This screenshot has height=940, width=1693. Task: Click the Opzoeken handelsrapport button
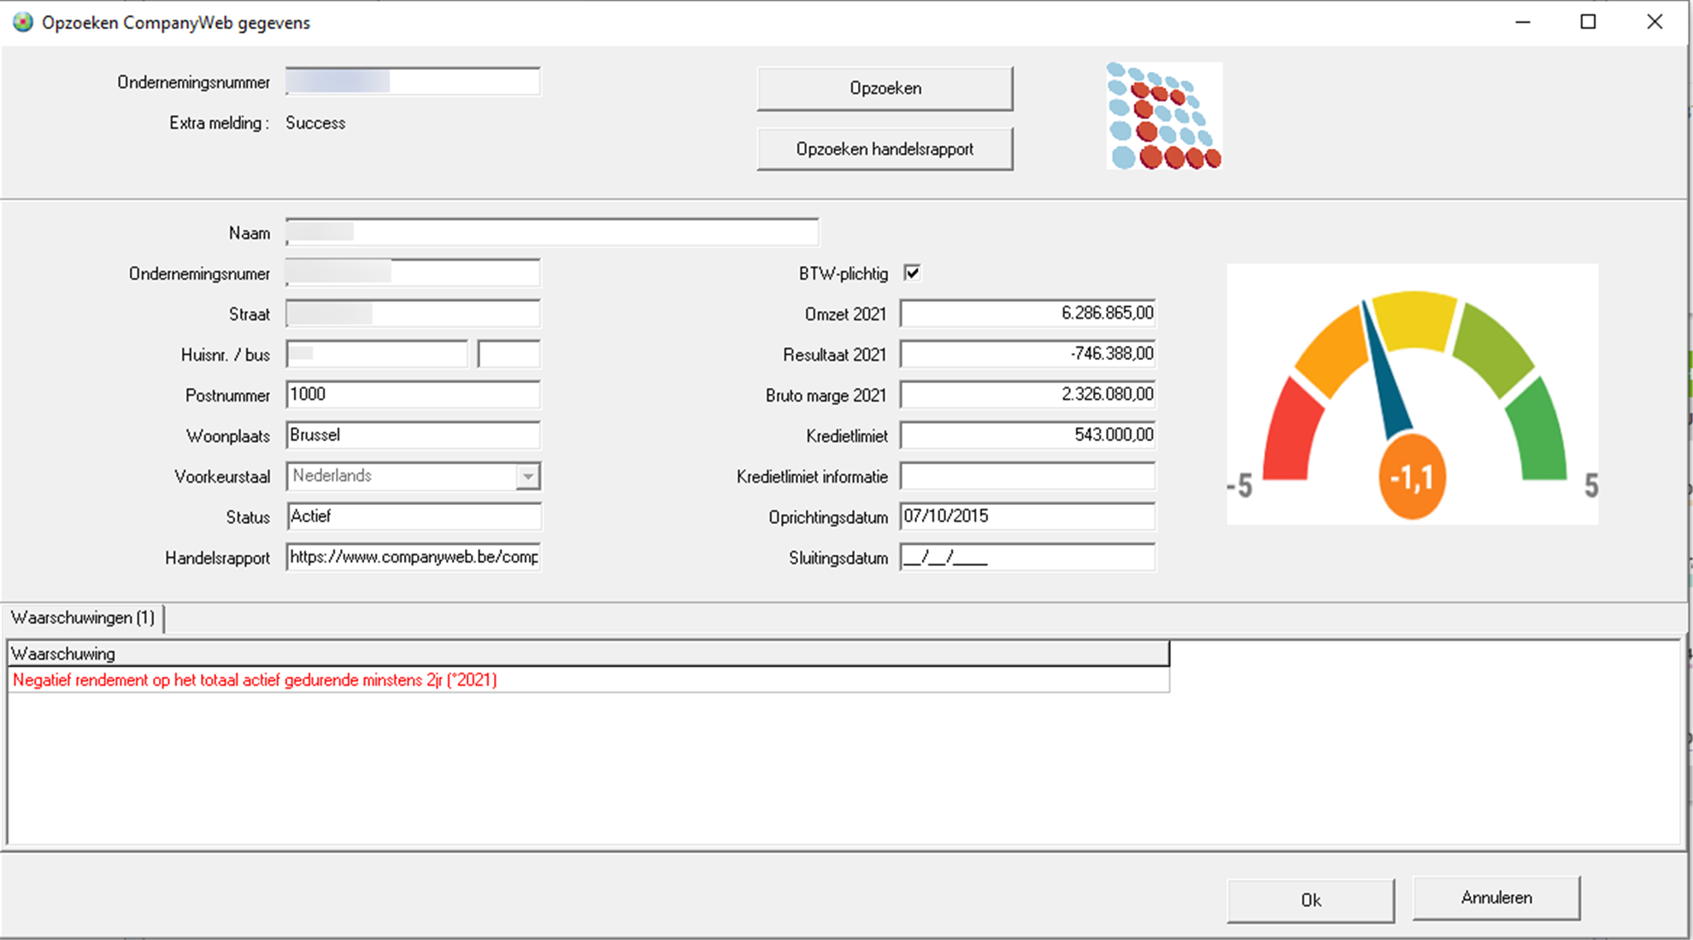point(885,150)
